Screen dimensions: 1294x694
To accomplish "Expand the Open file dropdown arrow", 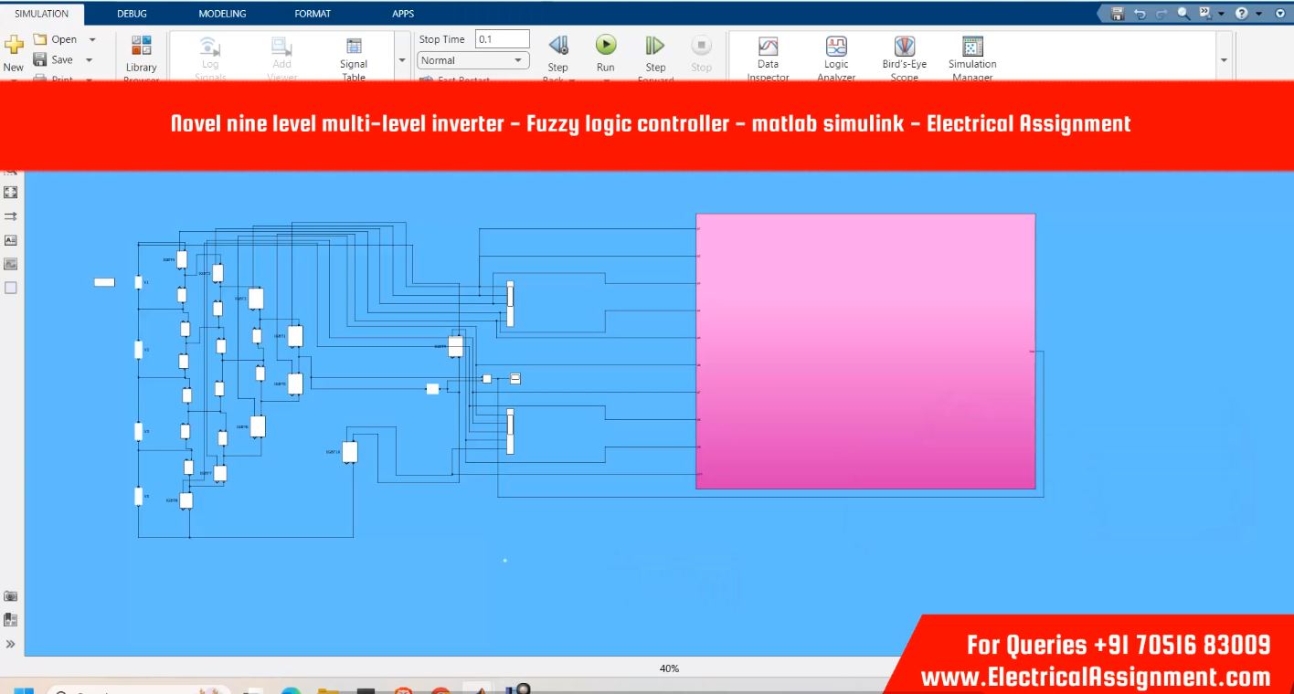I will 92,40.
